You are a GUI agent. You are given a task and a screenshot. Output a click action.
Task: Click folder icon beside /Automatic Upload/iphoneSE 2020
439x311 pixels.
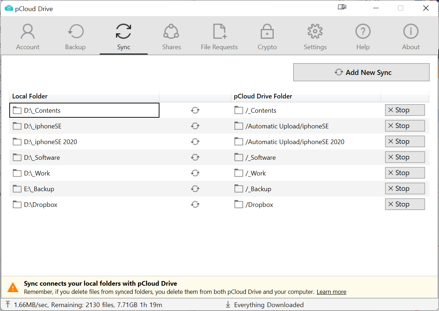pos(239,142)
